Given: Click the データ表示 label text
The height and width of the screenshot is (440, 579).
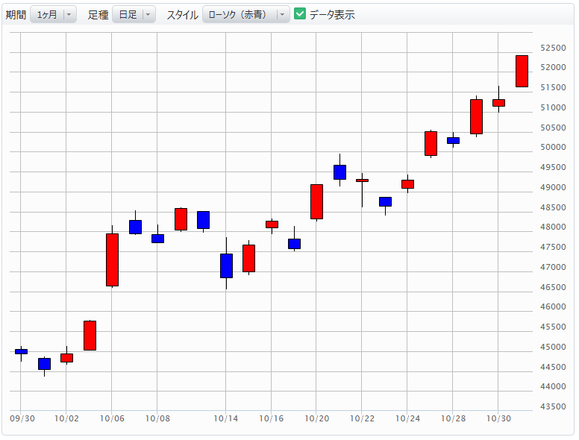Looking at the screenshot, I should click(x=332, y=14).
